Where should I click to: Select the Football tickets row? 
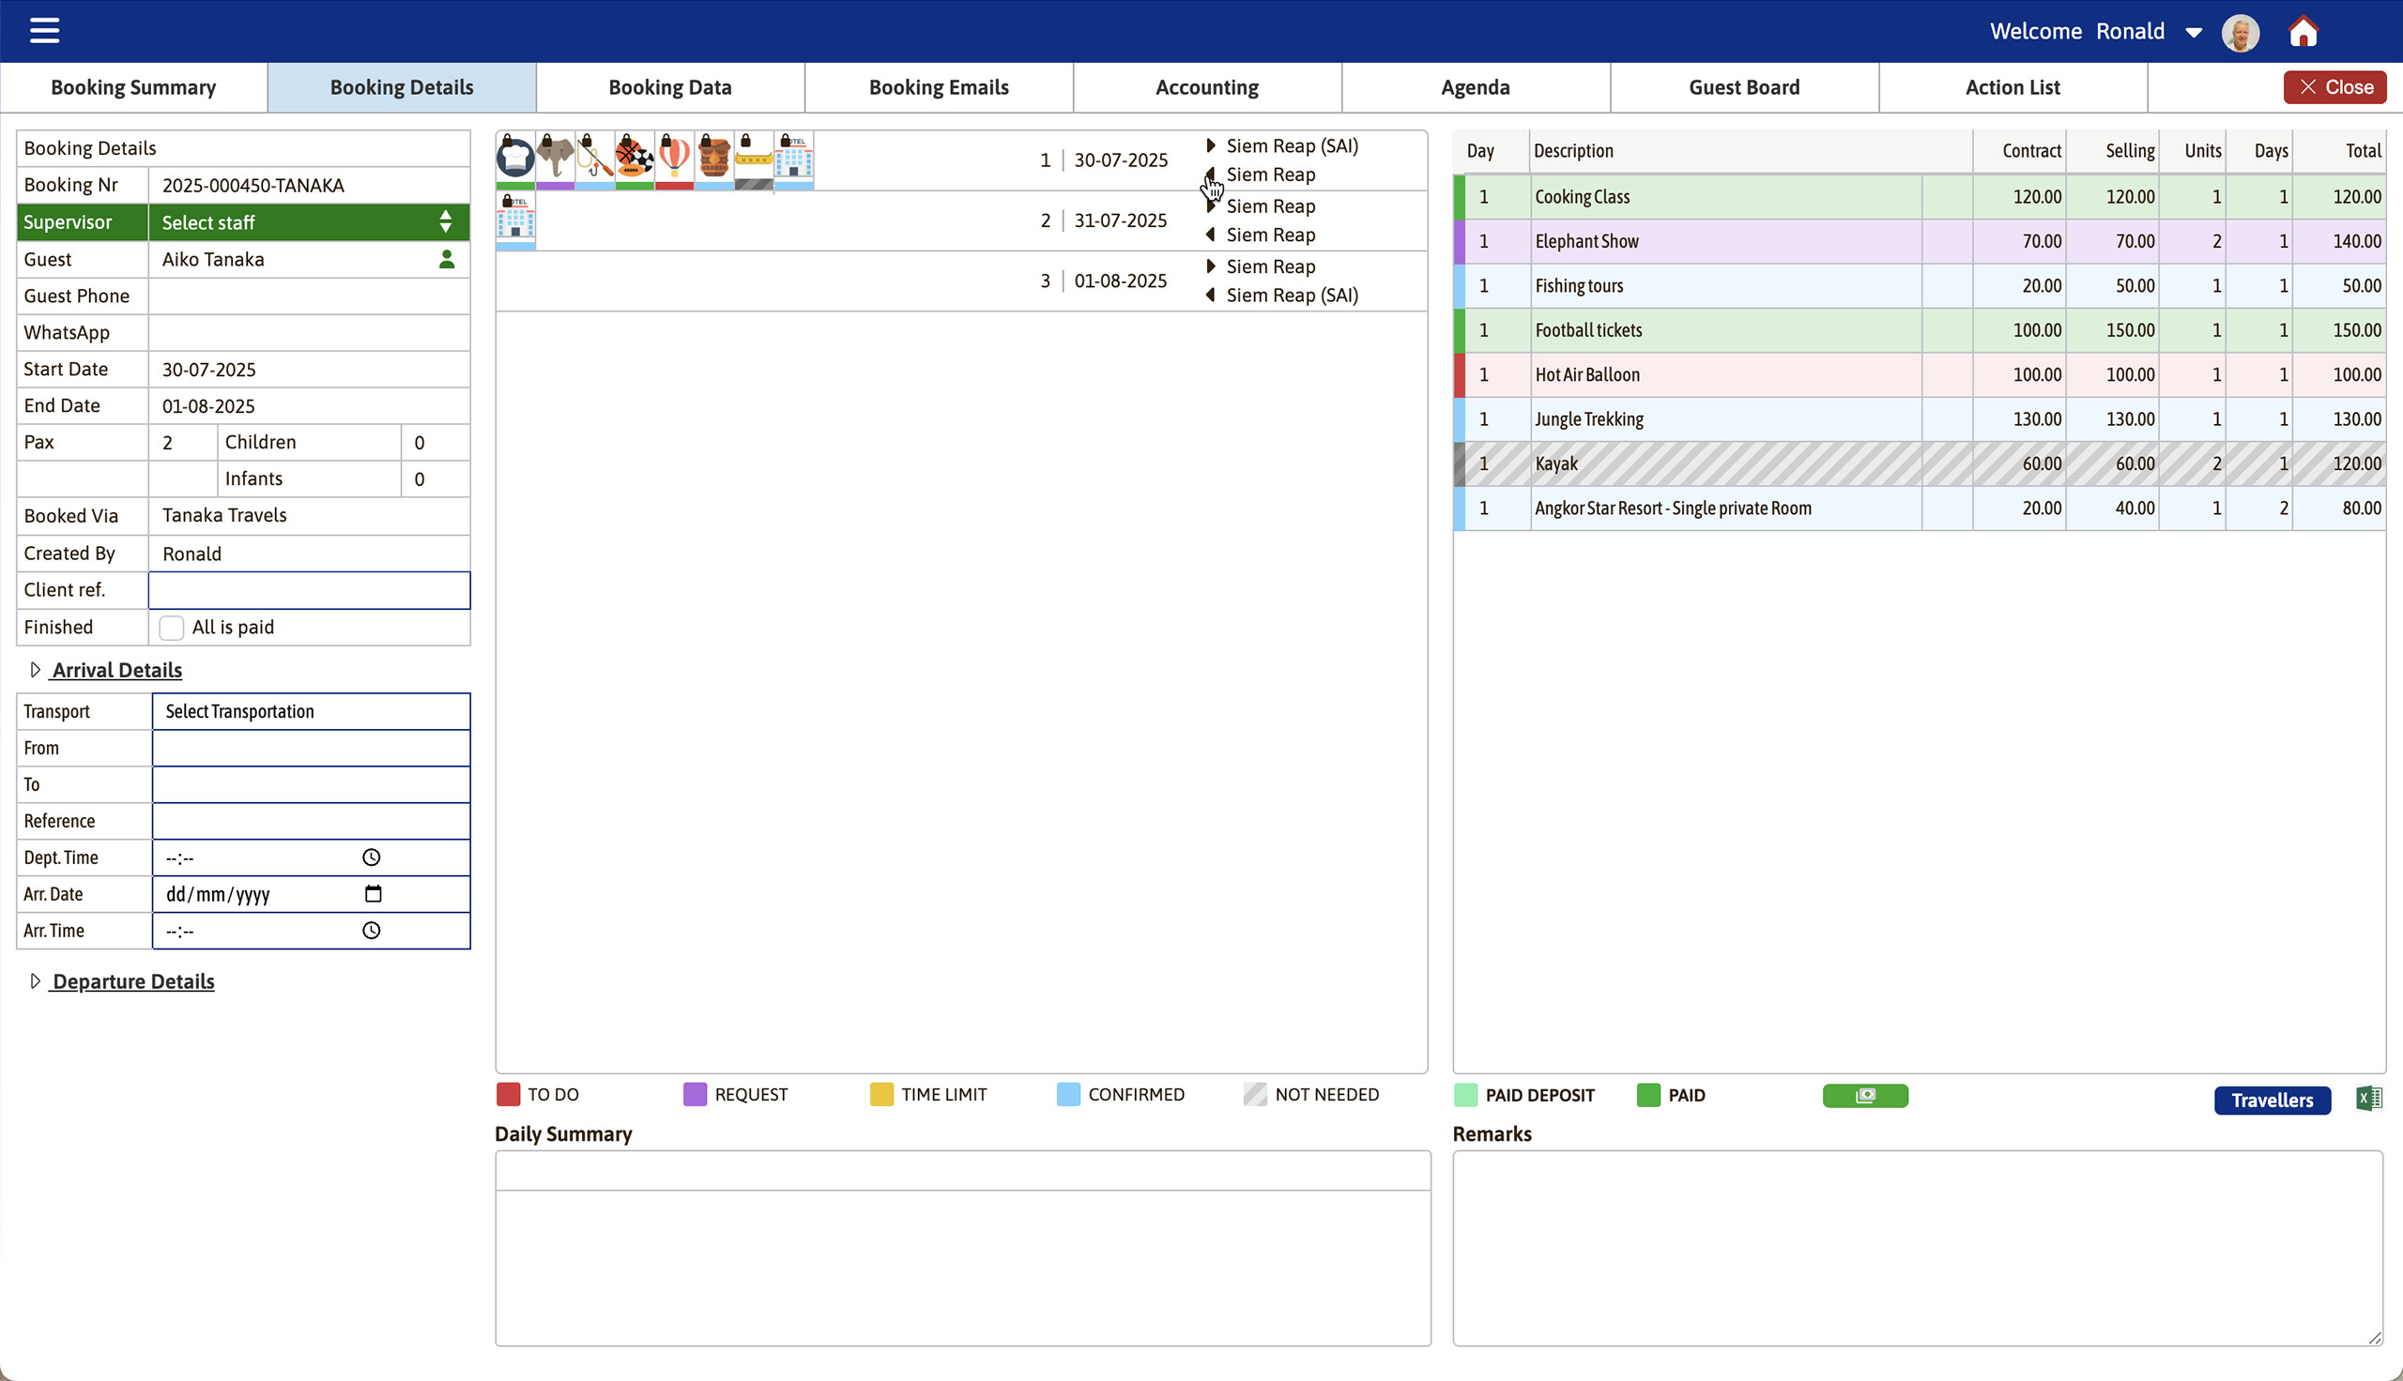click(1920, 330)
